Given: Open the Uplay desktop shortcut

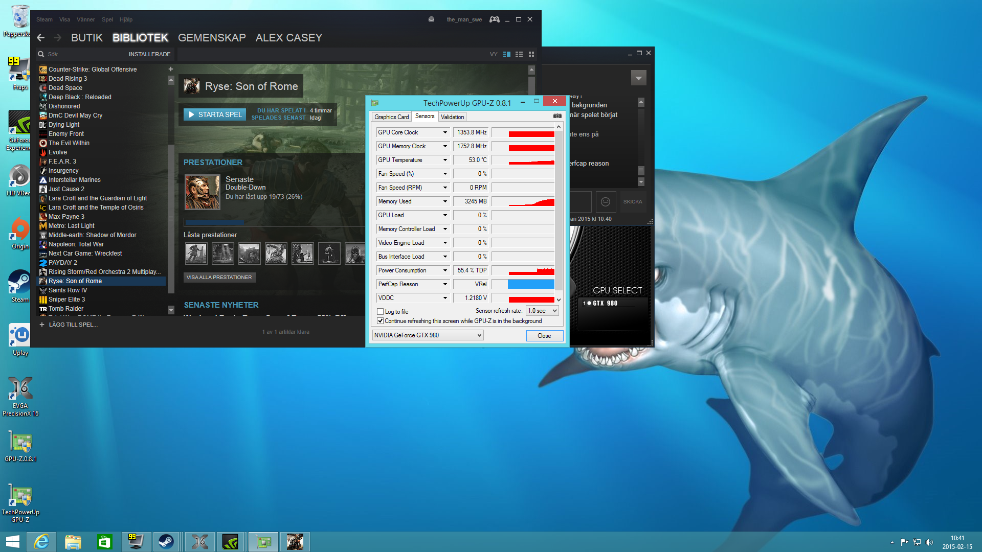Looking at the screenshot, I should [20, 340].
